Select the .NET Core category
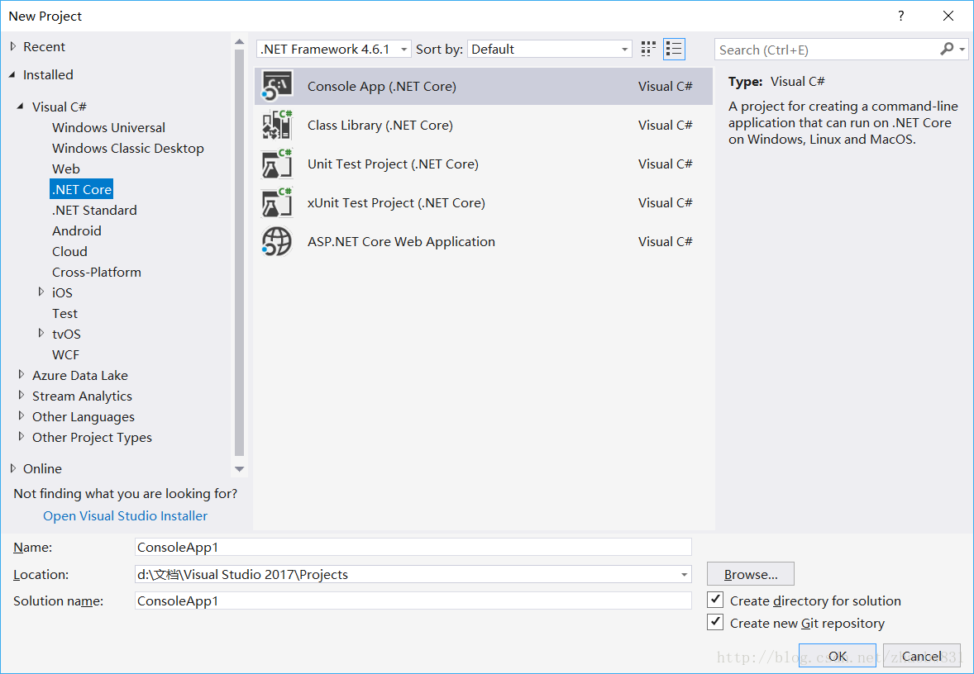This screenshot has width=974, height=674. tap(81, 189)
